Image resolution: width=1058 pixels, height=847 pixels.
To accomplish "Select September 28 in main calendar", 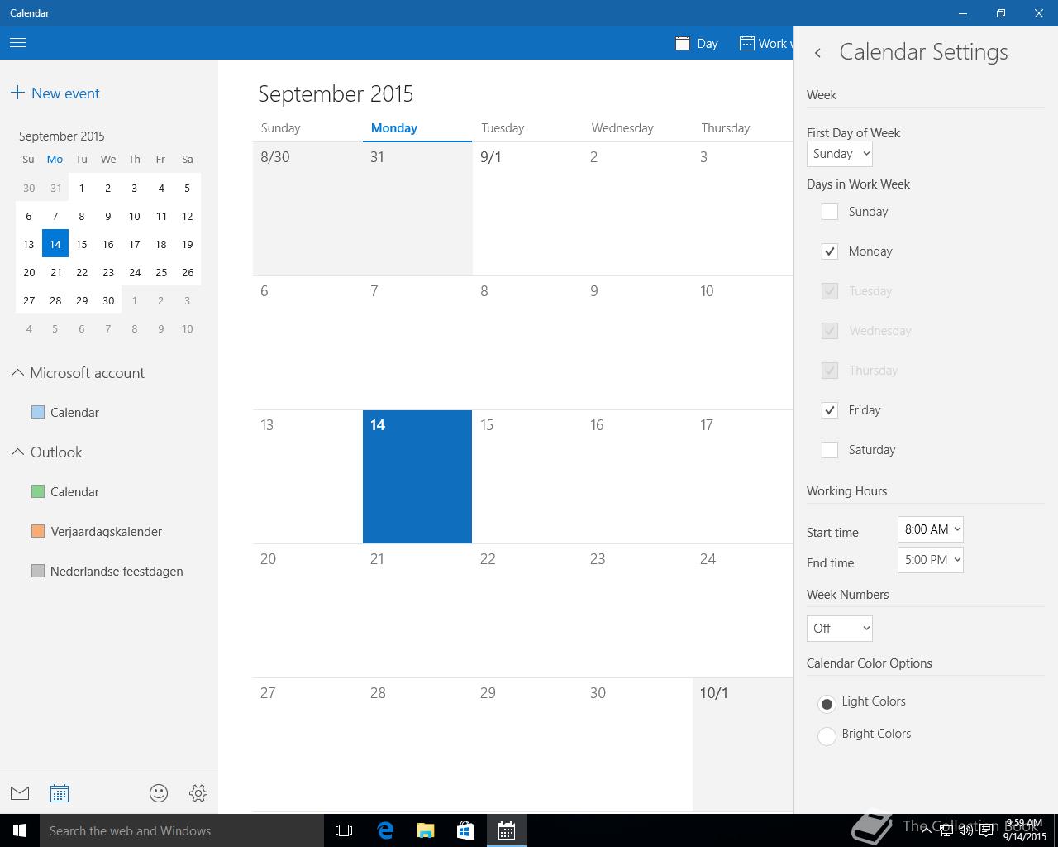I will [x=417, y=744].
